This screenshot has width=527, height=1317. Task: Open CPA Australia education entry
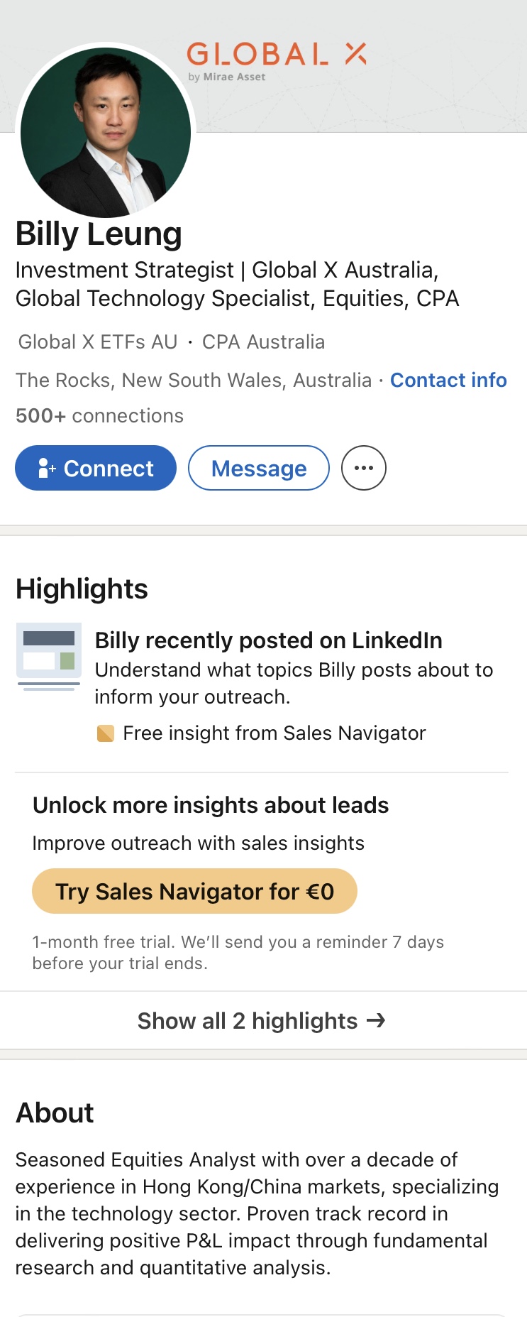263,341
